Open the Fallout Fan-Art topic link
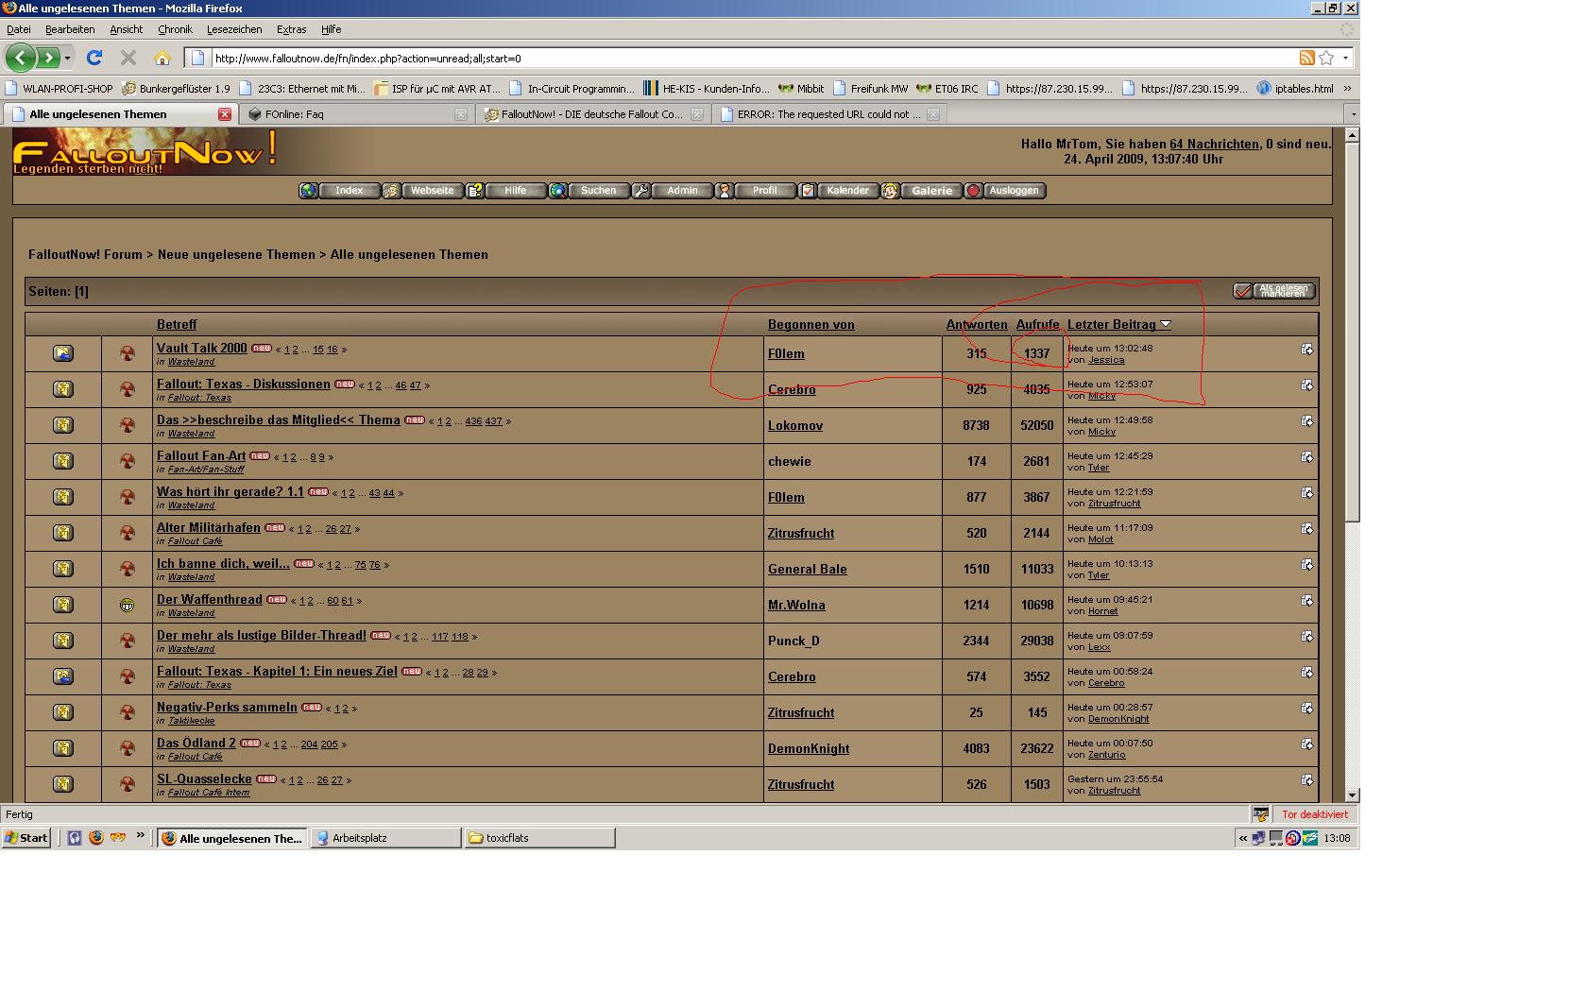 201,455
